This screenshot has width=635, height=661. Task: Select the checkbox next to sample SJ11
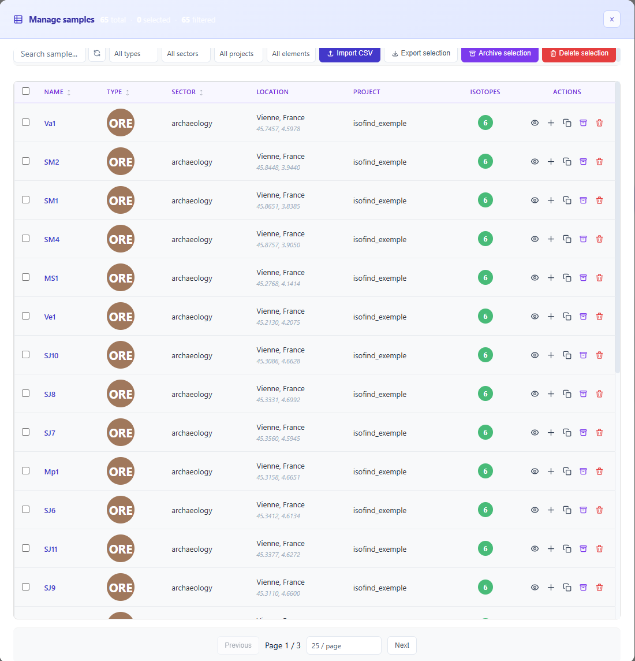[x=25, y=548]
